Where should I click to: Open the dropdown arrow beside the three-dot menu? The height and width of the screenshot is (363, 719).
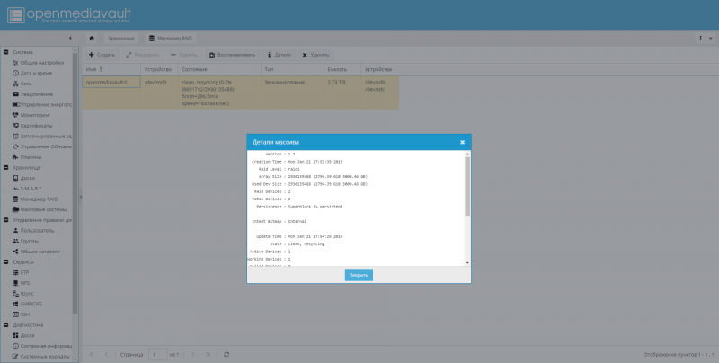tap(710, 38)
